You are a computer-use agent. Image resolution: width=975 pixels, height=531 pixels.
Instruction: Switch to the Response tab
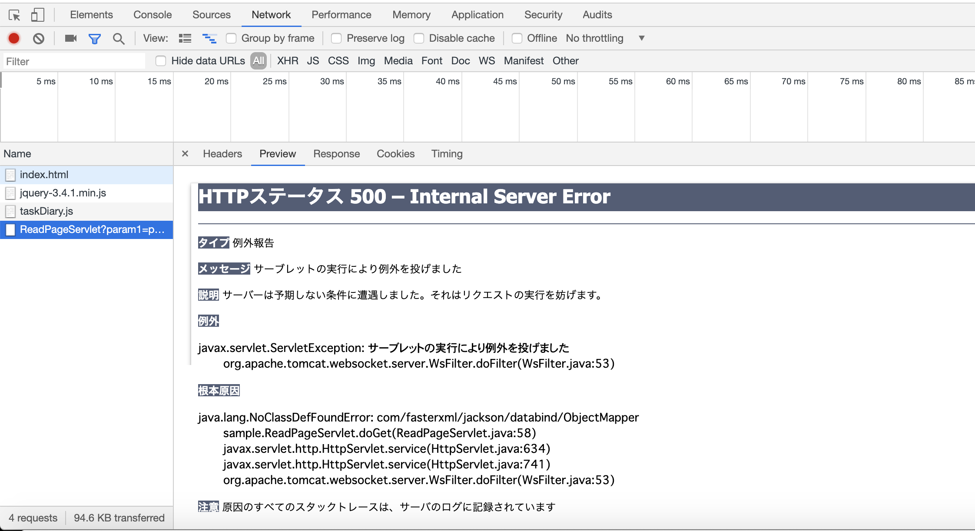(x=336, y=154)
